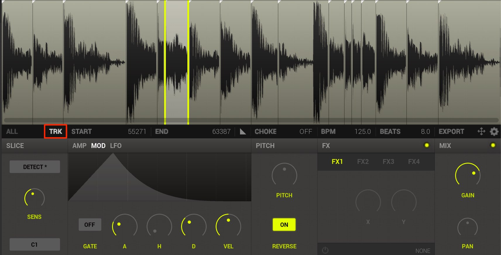Toggle the MIX section enable LED

point(493,145)
